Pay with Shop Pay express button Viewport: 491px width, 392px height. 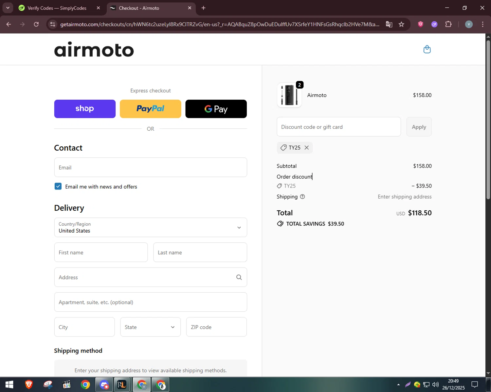(85, 109)
